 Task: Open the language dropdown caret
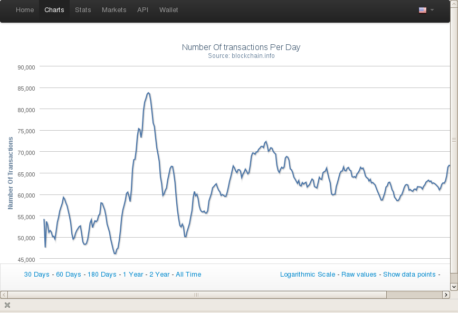click(x=432, y=10)
